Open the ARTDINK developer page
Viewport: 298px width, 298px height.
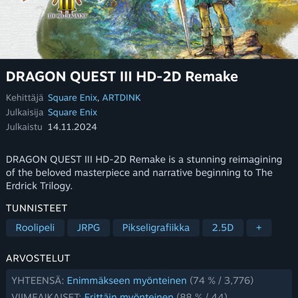(x=122, y=98)
